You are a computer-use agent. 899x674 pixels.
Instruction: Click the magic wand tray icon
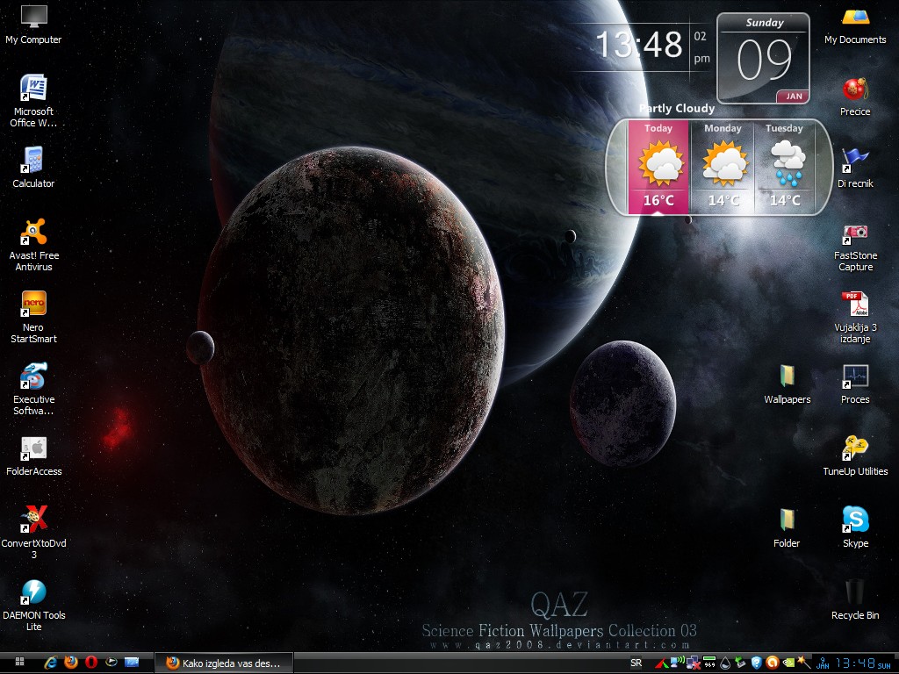(804, 663)
